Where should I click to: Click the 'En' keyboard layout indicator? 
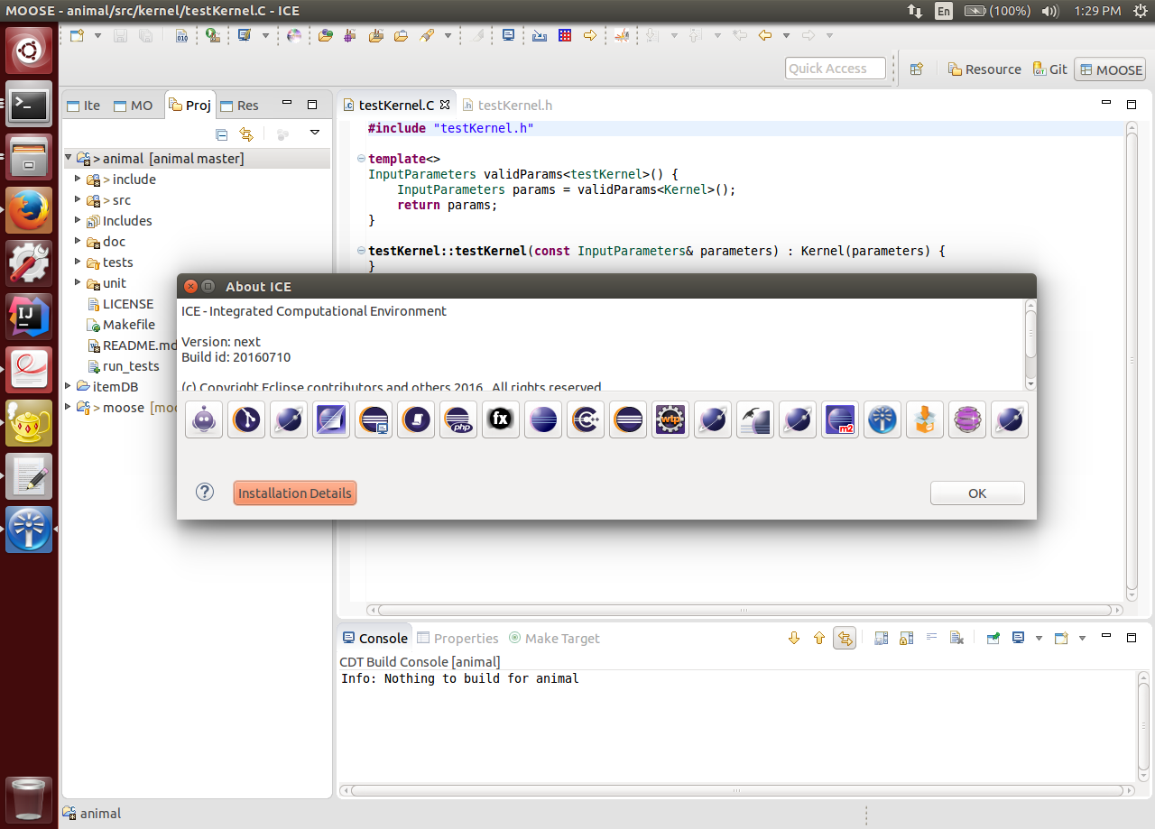click(943, 11)
